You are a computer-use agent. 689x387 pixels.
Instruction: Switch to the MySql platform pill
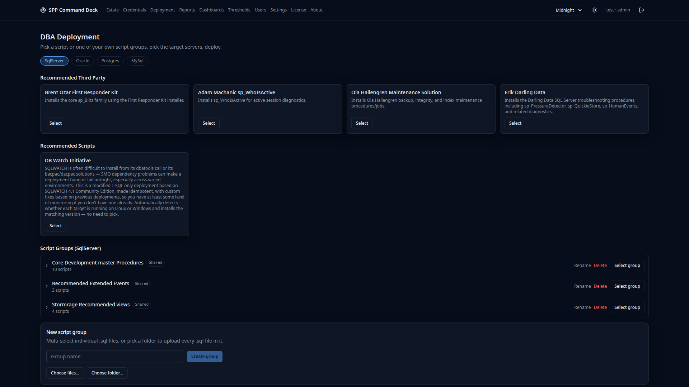pyautogui.click(x=137, y=61)
